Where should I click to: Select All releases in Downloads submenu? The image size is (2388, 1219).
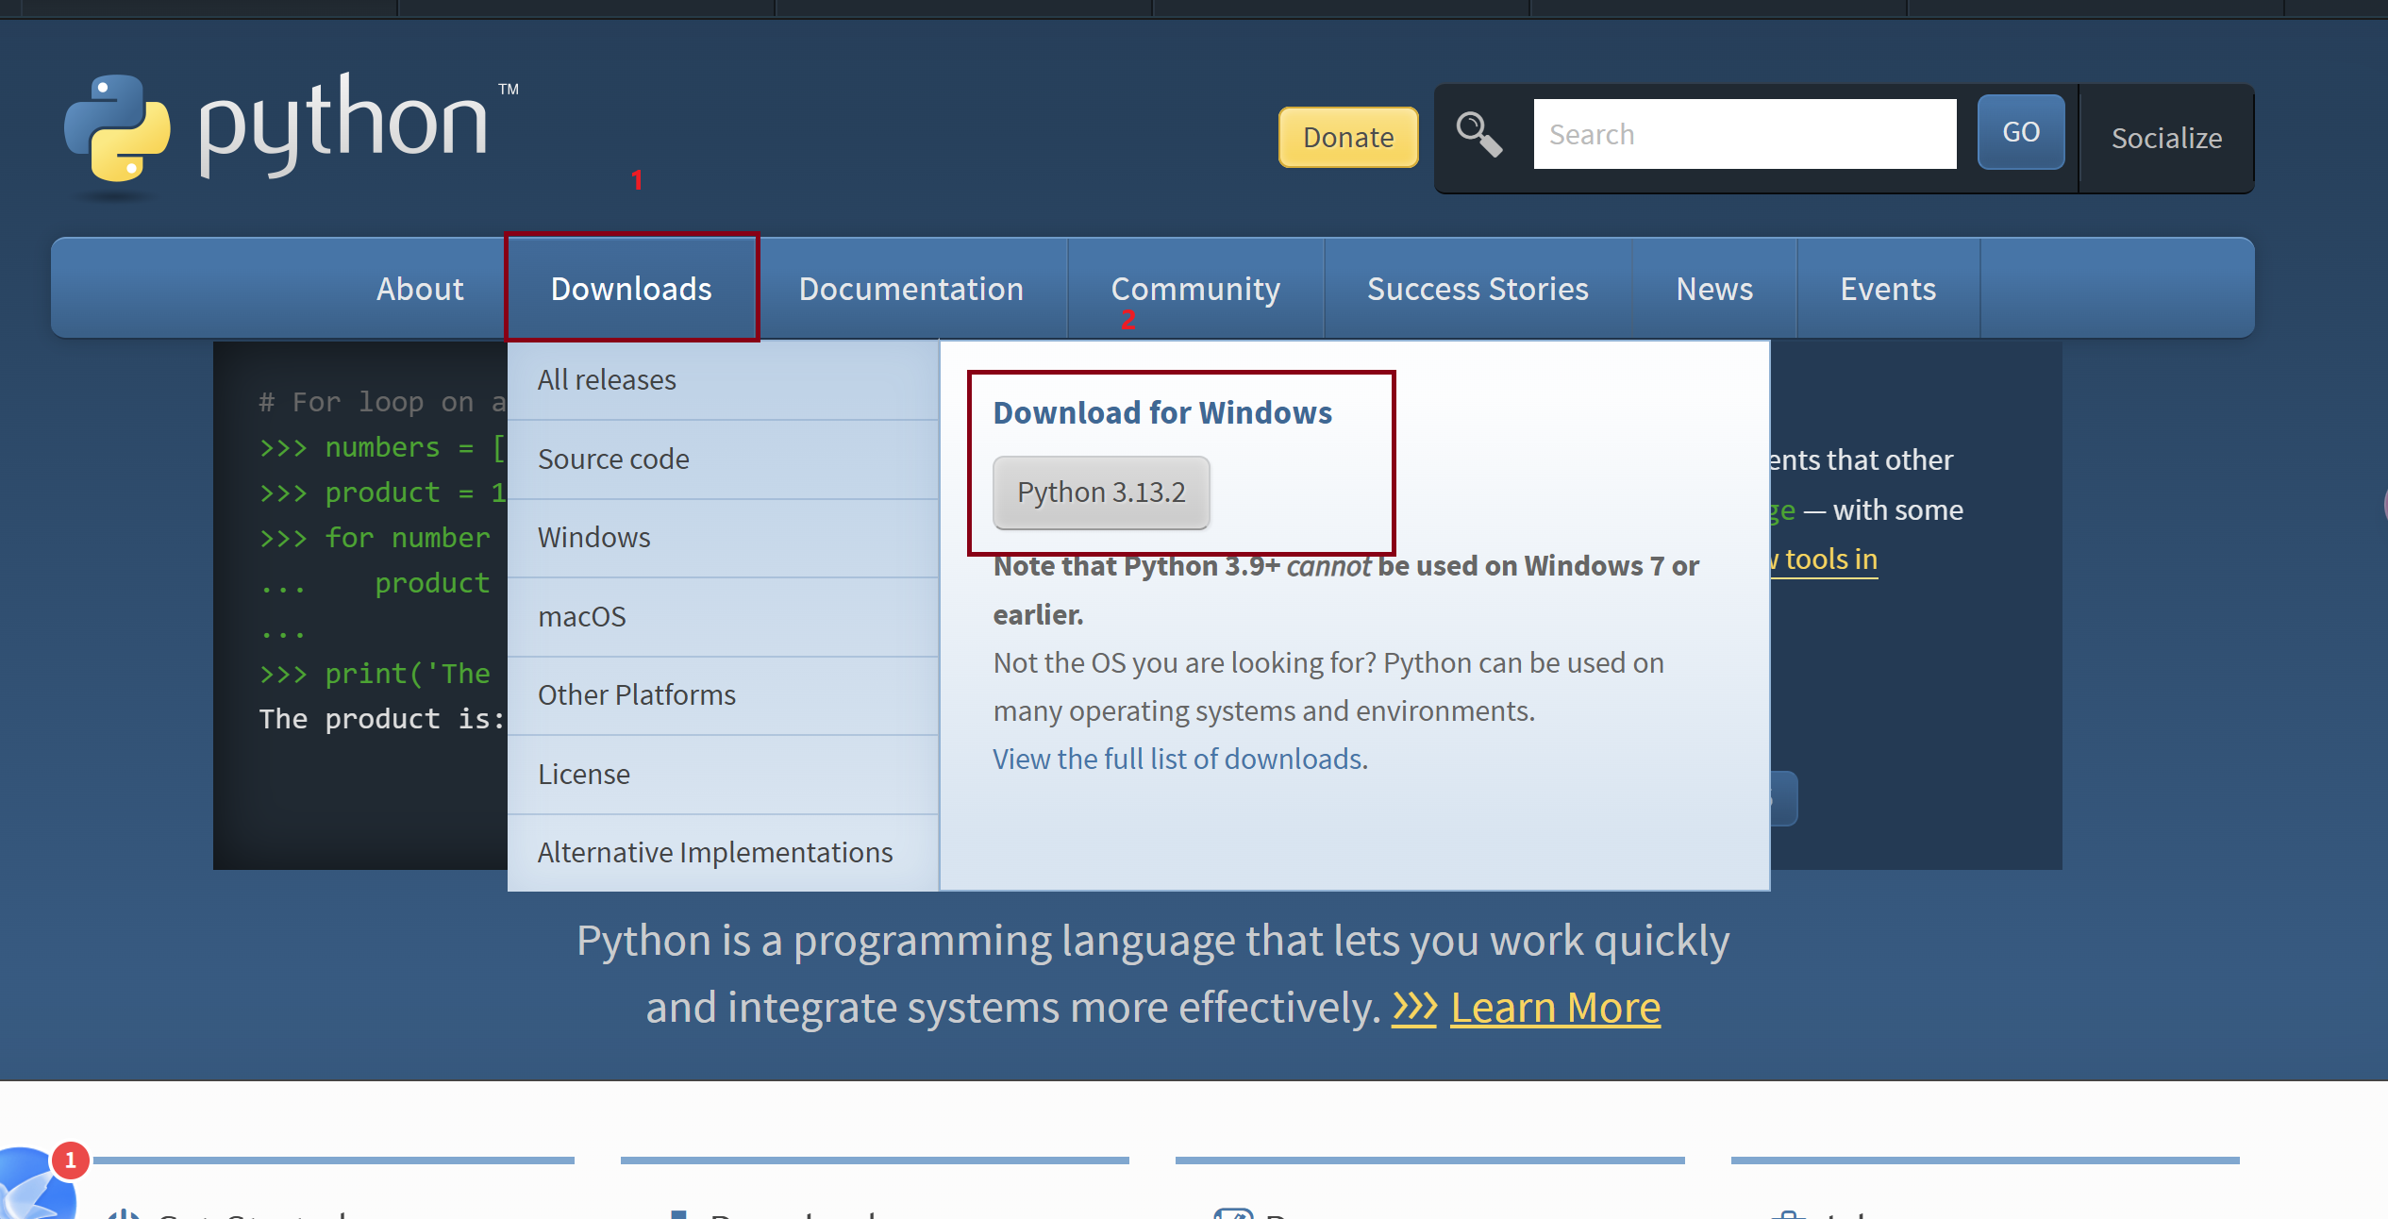coord(607,379)
